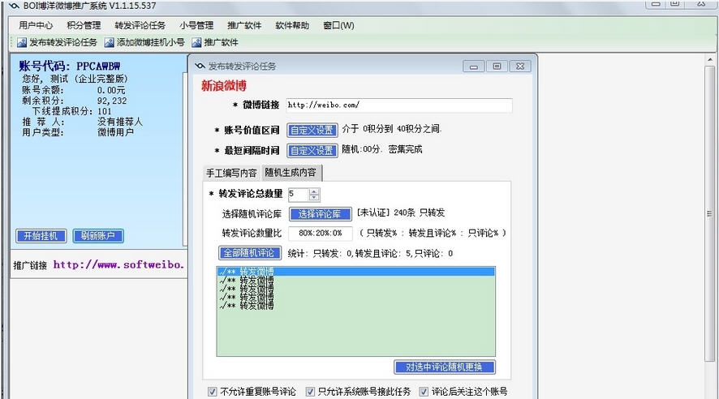Click the logo icon in 发布转发评论任务 dialog title
The width and height of the screenshot is (719, 399).
tap(200, 66)
